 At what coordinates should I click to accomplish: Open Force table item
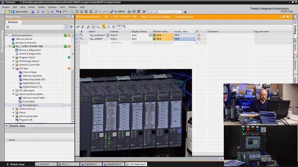[28, 101]
